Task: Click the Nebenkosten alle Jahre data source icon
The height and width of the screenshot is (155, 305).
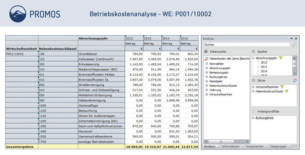Action: pyautogui.click(x=206, y=58)
